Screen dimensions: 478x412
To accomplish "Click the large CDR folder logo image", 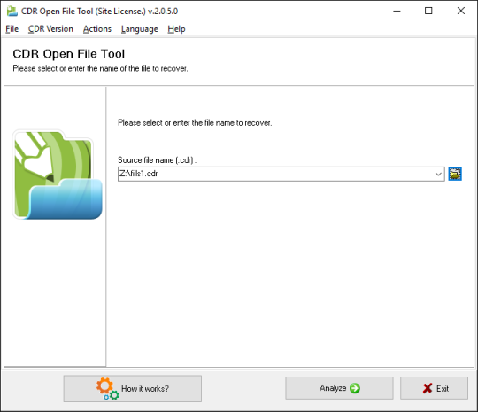I will (x=58, y=175).
